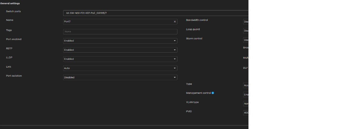The height and width of the screenshot is (129, 361).
Task: Click the Management control info icon
Action: click(x=213, y=93)
